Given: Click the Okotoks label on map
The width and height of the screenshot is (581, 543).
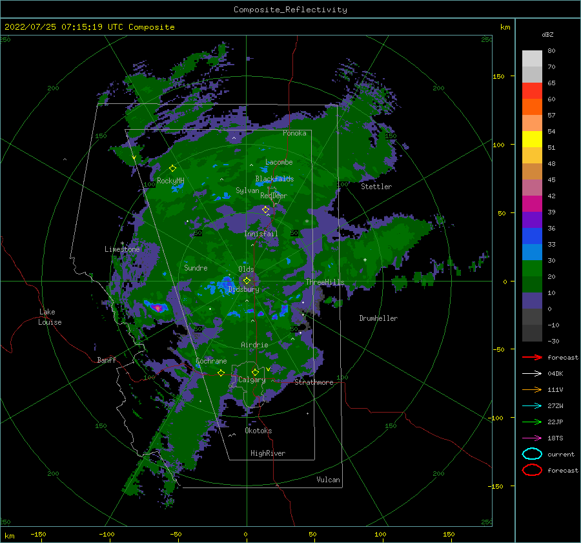Looking at the screenshot, I should 258,431.
